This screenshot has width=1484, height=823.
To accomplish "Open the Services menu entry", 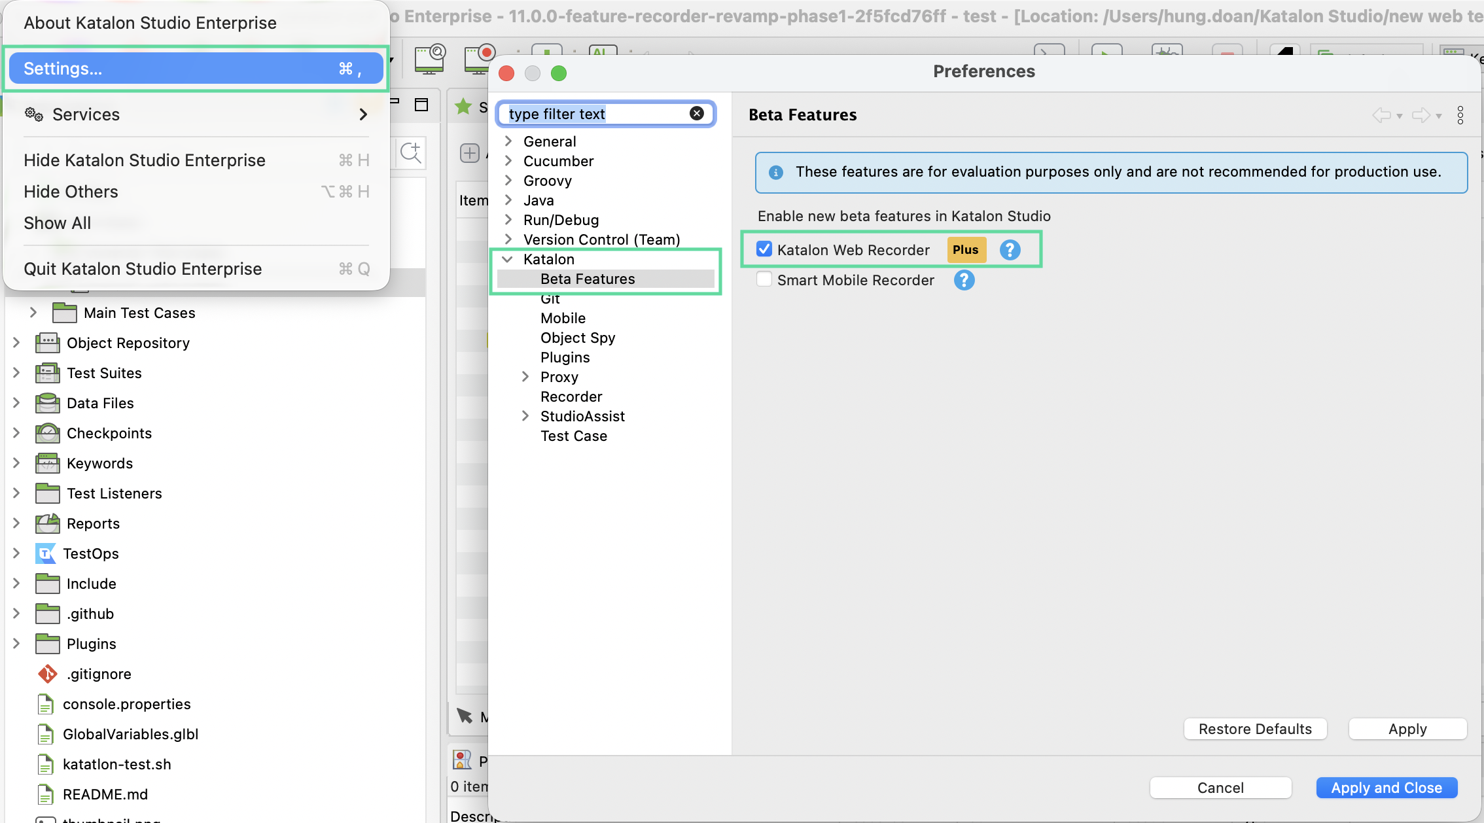I will pyautogui.click(x=86, y=114).
